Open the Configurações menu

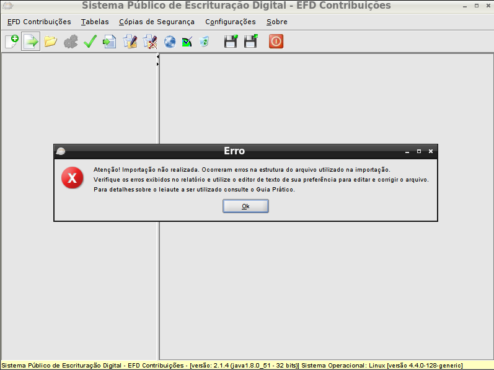(231, 22)
